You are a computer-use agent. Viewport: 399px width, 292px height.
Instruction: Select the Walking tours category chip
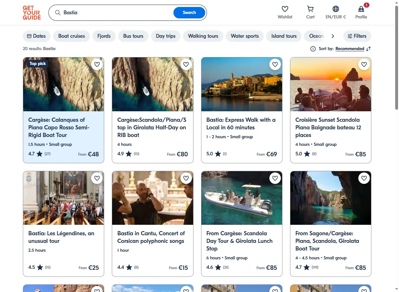(x=203, y=36)
